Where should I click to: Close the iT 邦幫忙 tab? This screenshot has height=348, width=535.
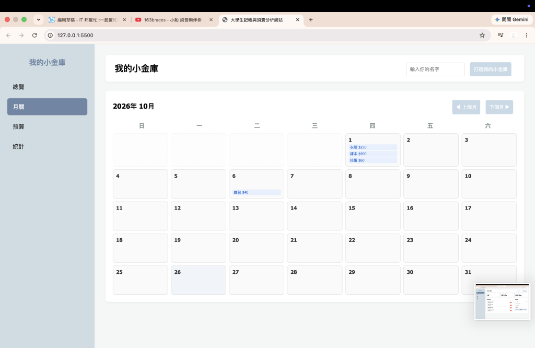pos(124,20)
